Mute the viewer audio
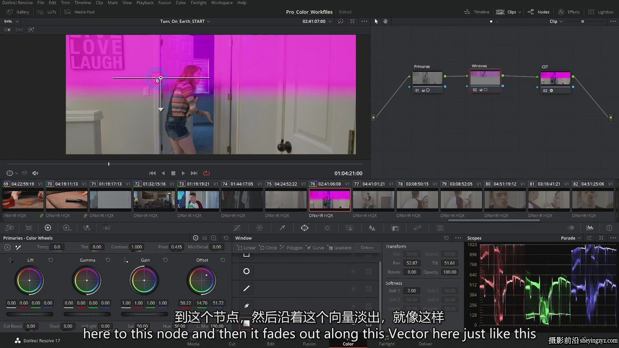This screenshot has height=348, width=619. pyautogui.click(x=35, y=173)
